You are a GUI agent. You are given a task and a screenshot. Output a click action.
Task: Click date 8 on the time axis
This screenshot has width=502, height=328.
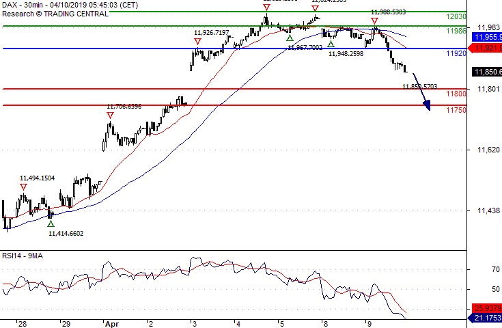pyautogui.click(x=326, y=324)
